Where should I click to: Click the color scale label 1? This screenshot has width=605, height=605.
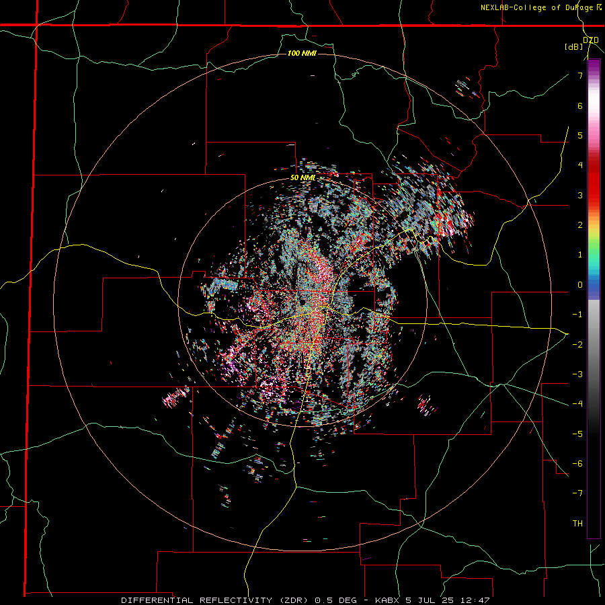pos(580,255)
